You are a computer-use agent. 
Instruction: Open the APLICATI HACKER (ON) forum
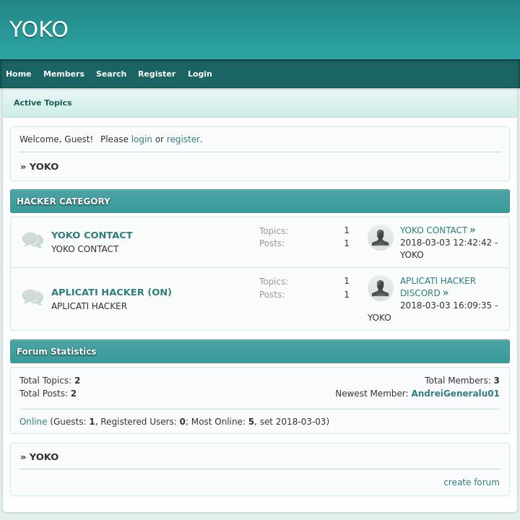click(111, 292)
